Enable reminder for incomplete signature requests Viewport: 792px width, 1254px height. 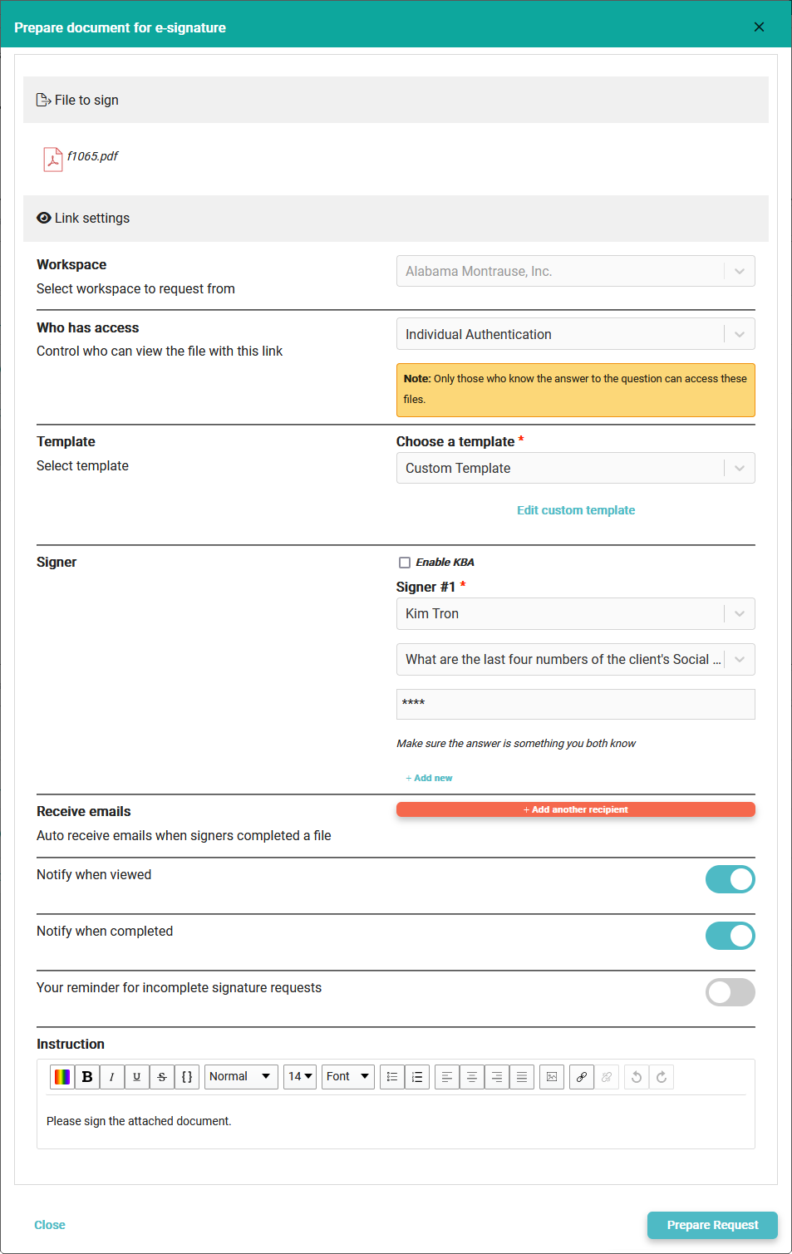[x=730, y=992]
